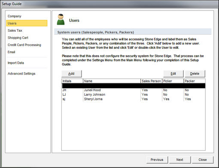Click the Edit user button
Screen dimensions: 219x168
[x=173, y=74]
